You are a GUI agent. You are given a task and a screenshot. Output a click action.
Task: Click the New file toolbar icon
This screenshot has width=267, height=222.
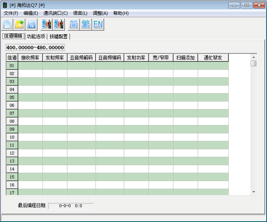click(8, 24)
